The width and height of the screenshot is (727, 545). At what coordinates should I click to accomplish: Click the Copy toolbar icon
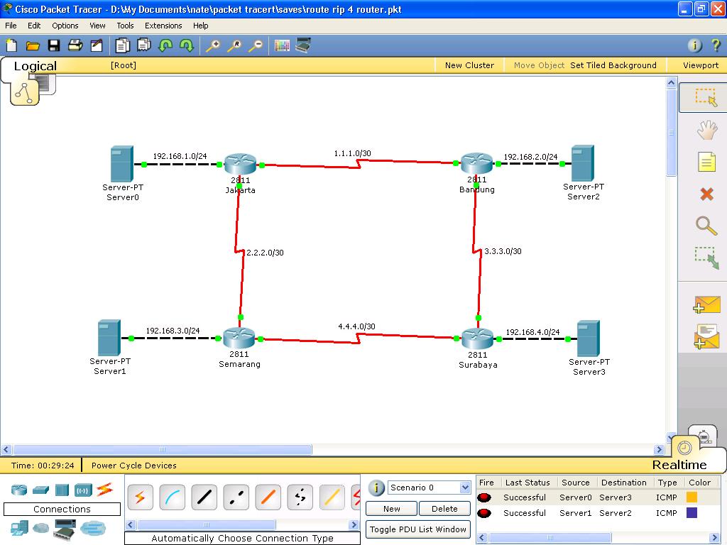122,45
